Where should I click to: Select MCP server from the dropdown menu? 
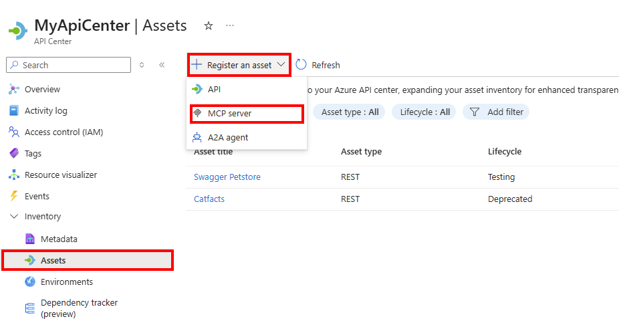(229, 114)
